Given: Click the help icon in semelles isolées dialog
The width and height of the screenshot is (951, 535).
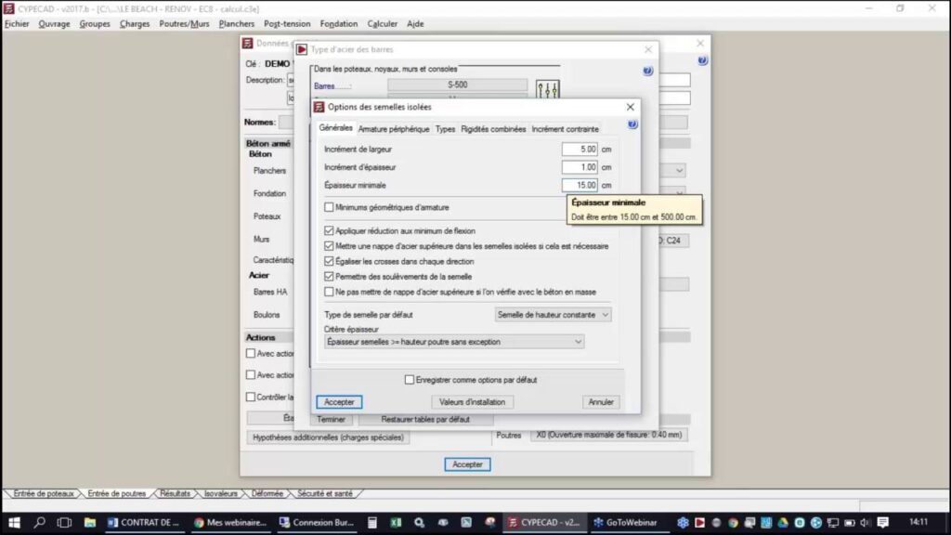Looking at the screenshot, I should [x=632, y=124].
